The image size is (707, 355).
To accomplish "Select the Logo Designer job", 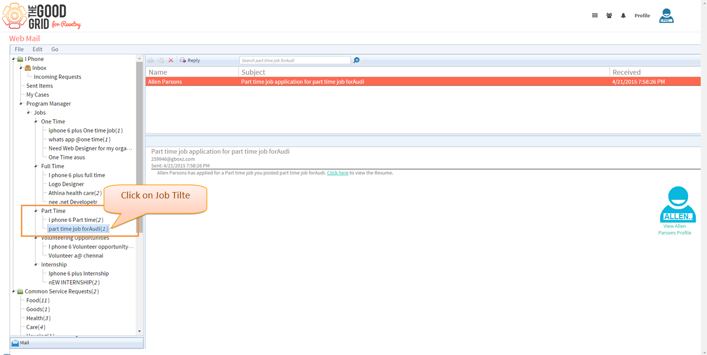I will tap(66, 184).
